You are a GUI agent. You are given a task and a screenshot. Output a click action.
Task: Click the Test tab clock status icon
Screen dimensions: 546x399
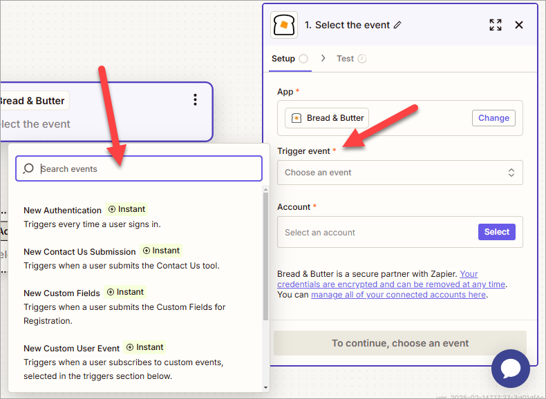362,59
